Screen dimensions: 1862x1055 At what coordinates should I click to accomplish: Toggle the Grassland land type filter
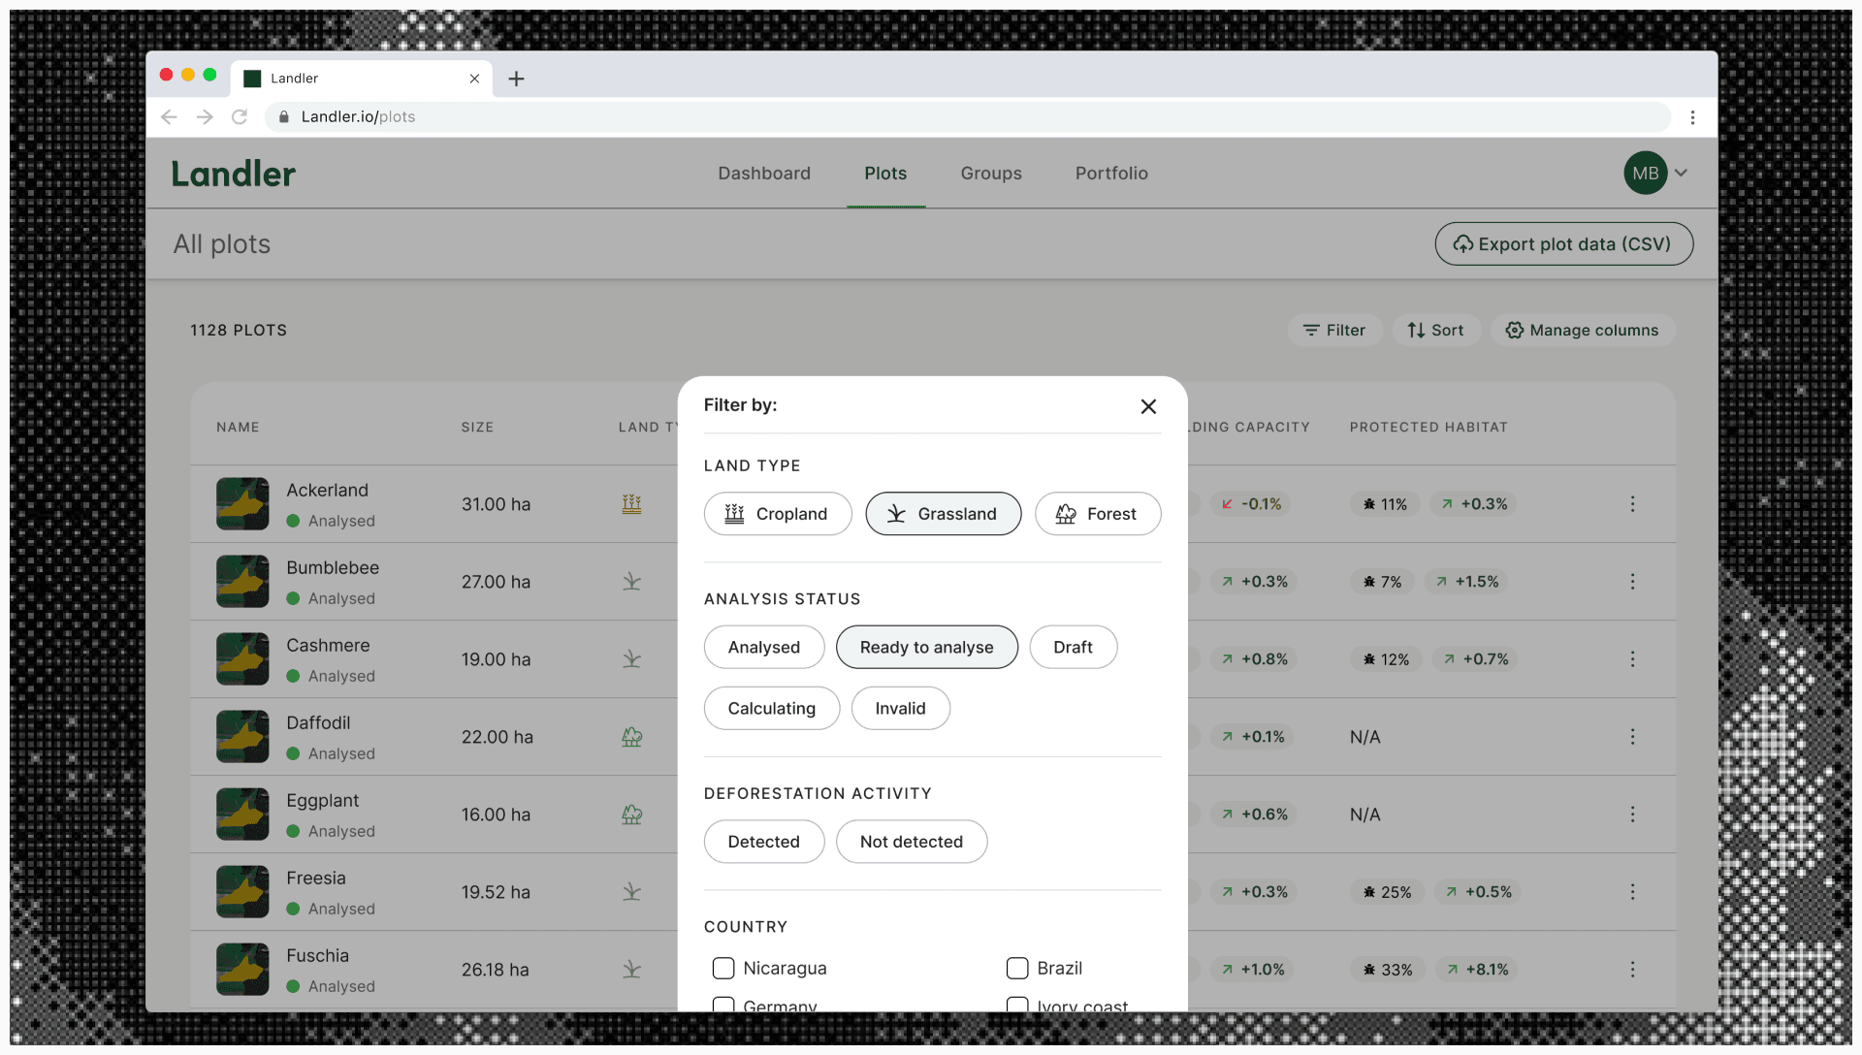click(x=943, y=514)
